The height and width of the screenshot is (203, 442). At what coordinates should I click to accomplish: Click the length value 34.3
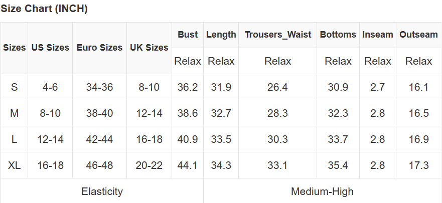click(x=221, y=165)
